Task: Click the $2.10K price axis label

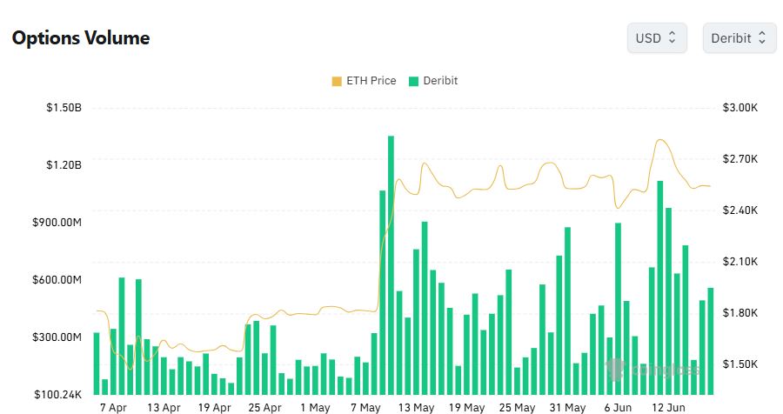Action: pos(740,262)
